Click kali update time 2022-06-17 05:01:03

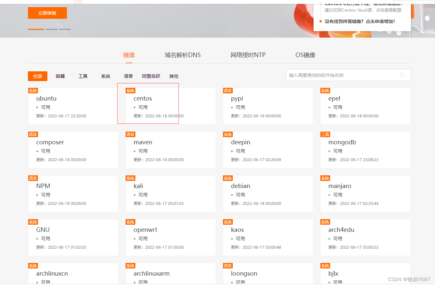pos(165,204)
